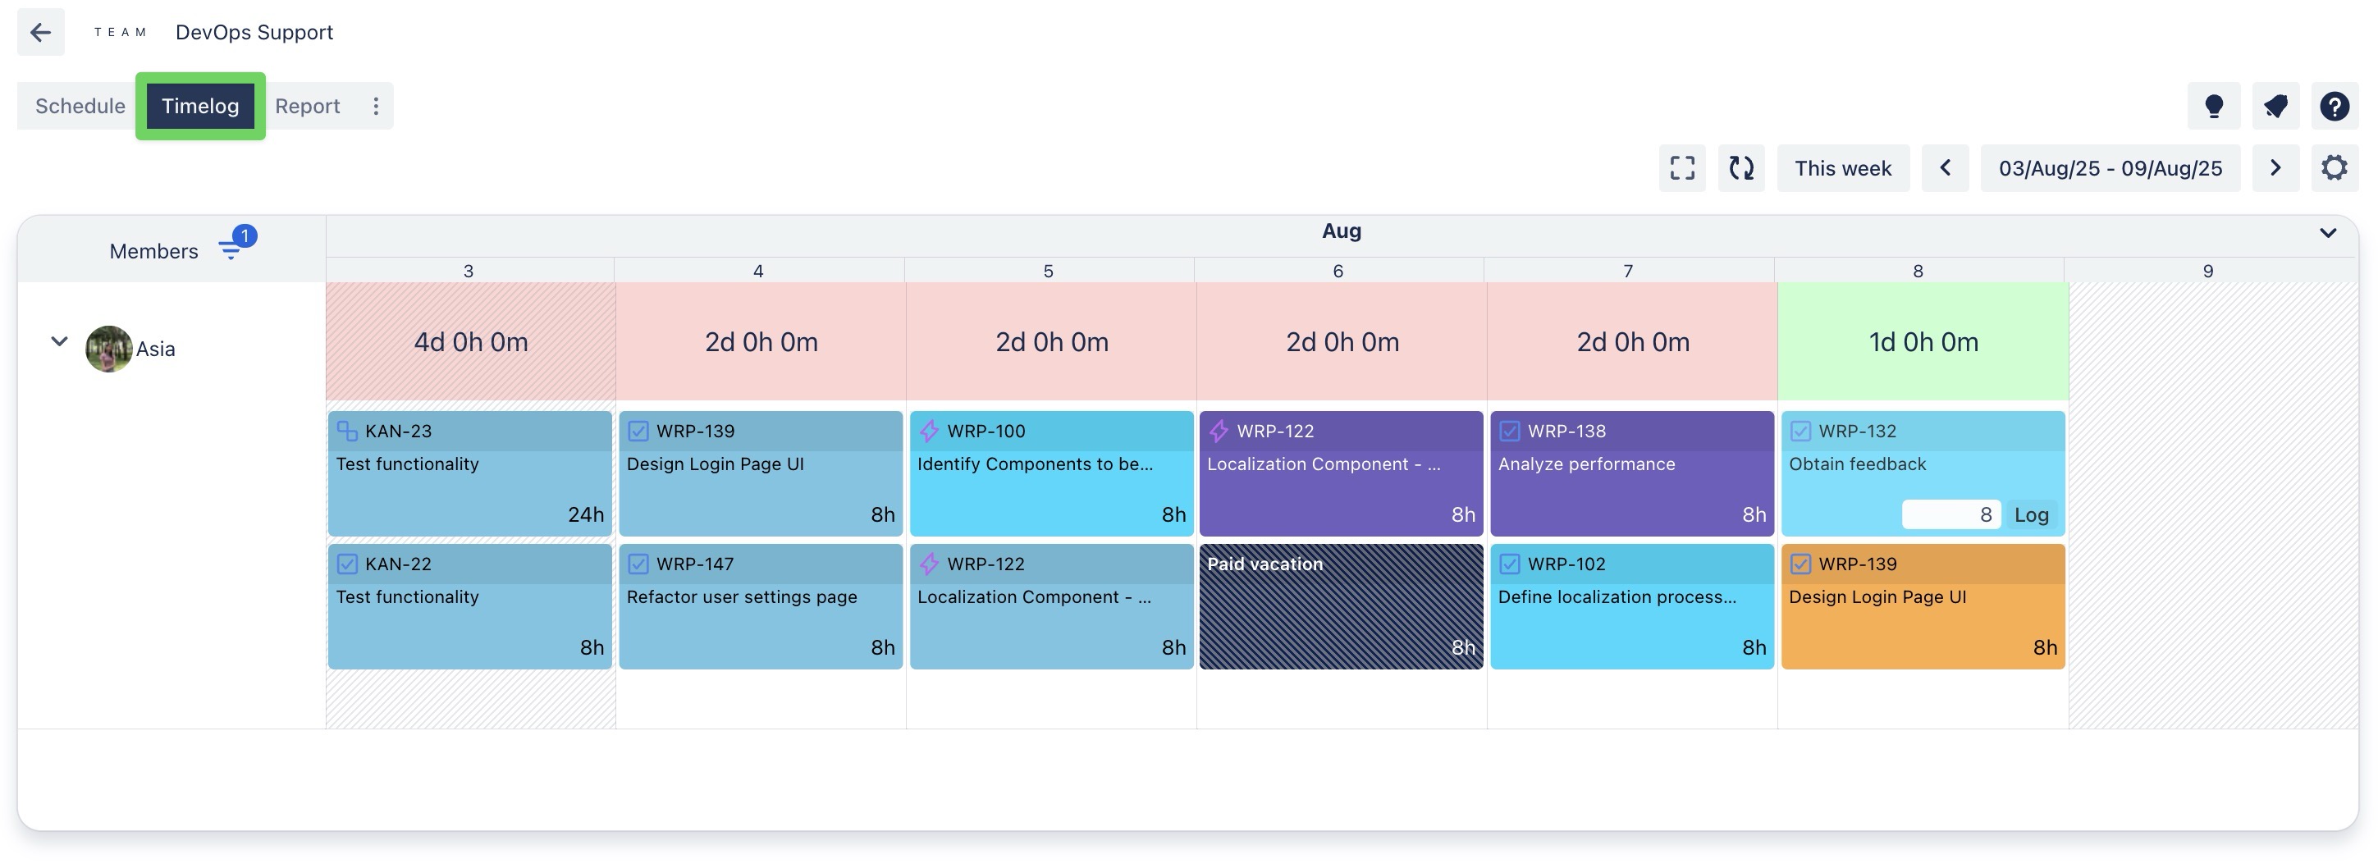Viewport: 2378px width, 868px height.
Task: Click the back arrow button
Action: (41, 32)
